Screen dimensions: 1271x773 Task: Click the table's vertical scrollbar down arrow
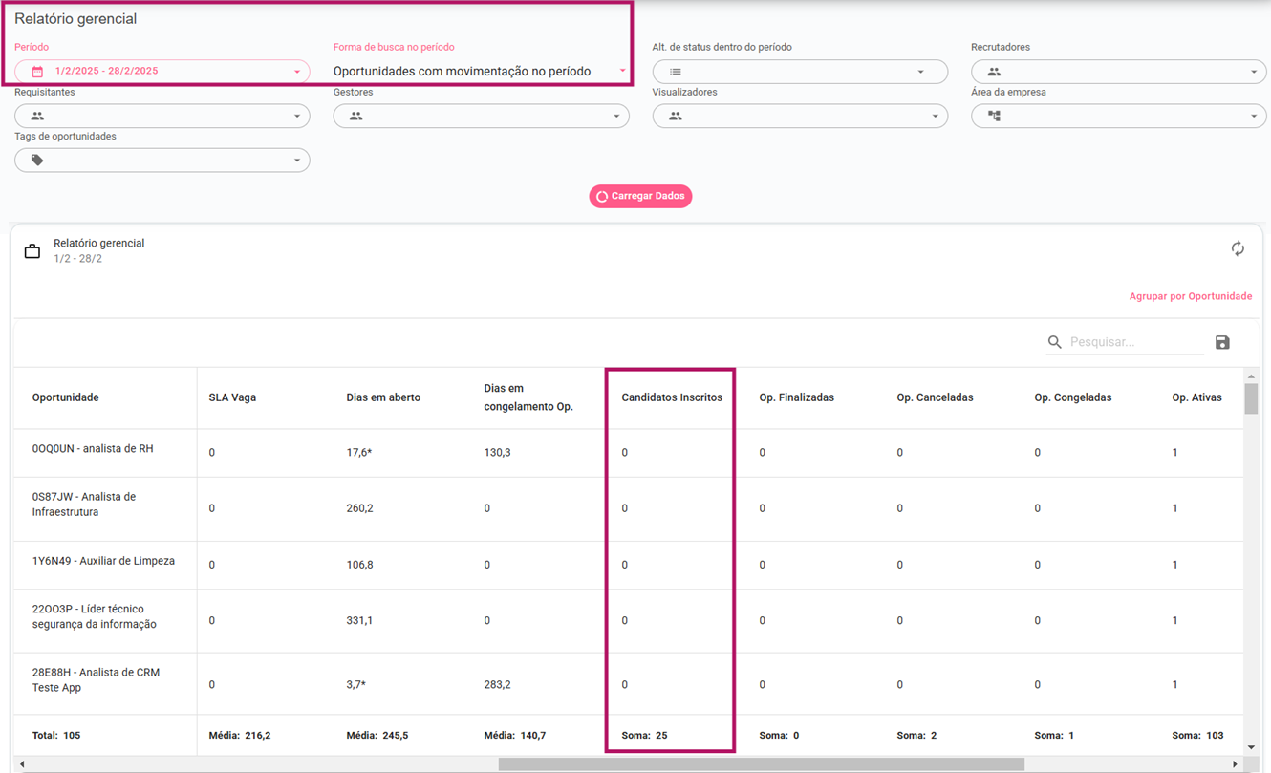point(1251,747)
